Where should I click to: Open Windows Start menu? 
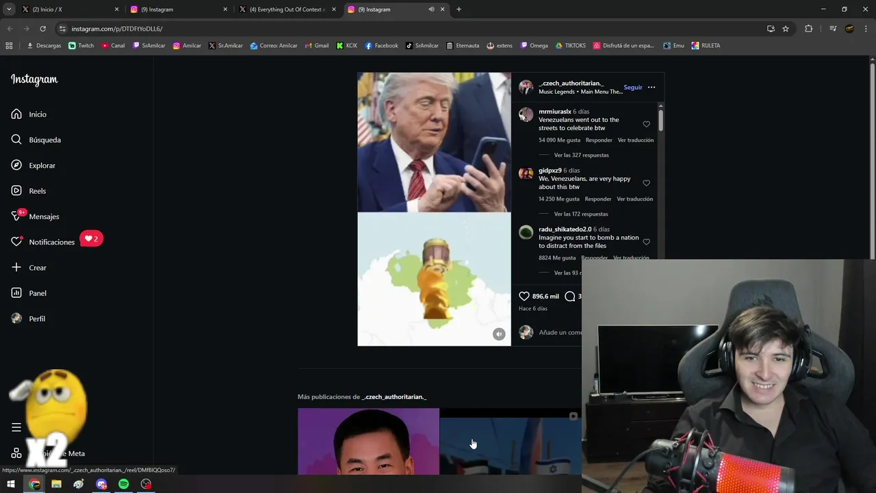point(11,484)
